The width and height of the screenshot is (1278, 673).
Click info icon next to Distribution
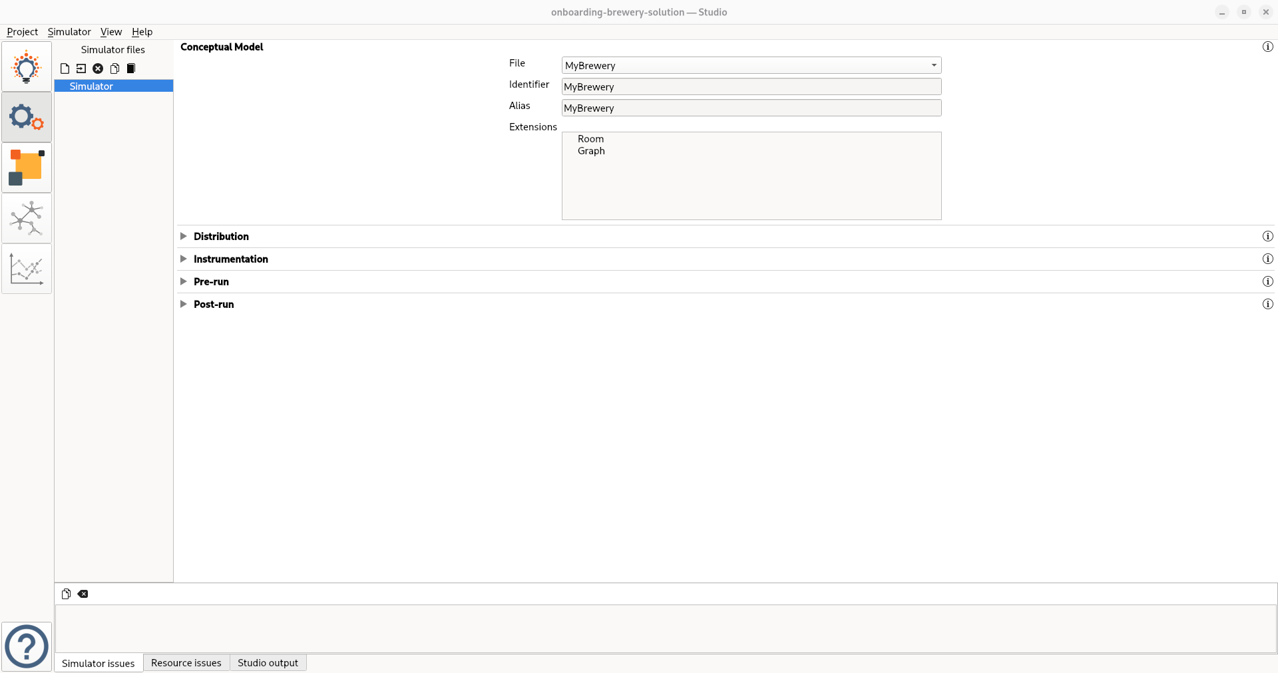point(1267,236)
